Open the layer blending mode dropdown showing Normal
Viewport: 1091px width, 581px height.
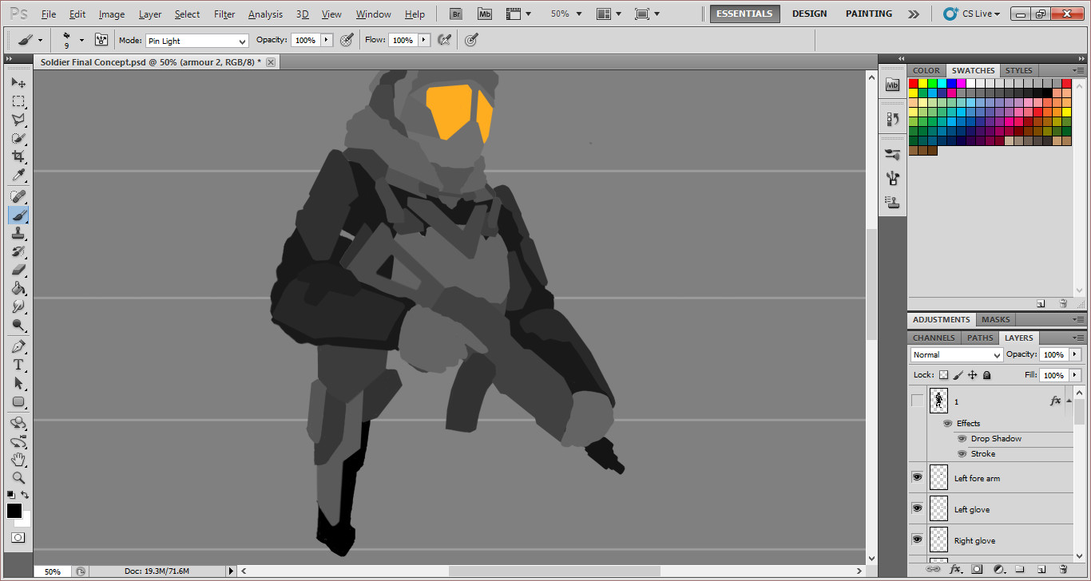(956, 354)
